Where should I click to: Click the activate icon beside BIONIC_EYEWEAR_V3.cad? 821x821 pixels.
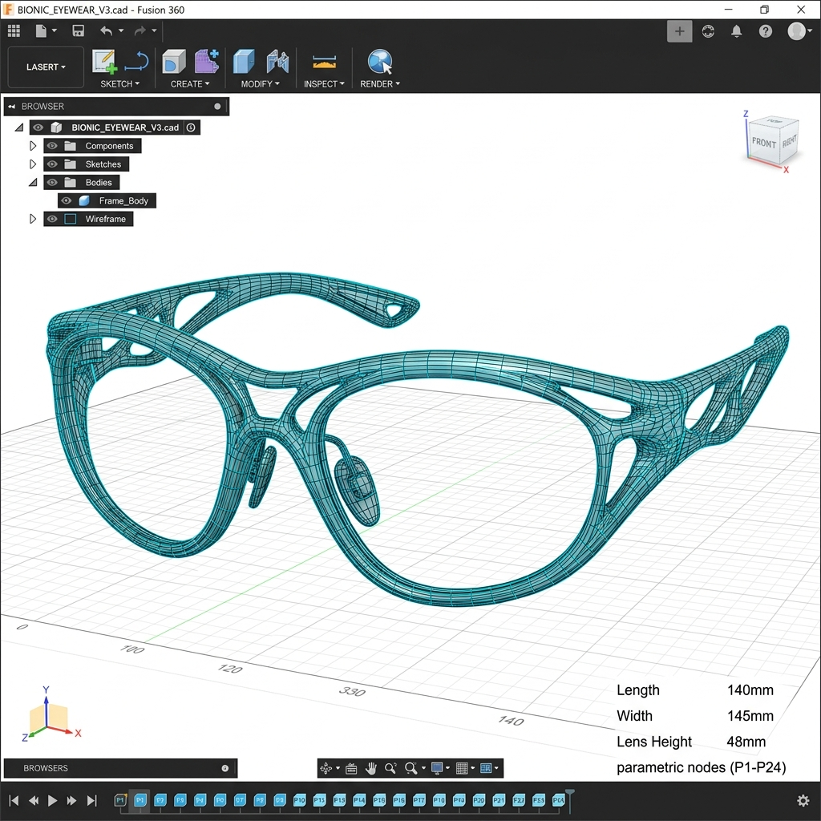pos(191,127)
